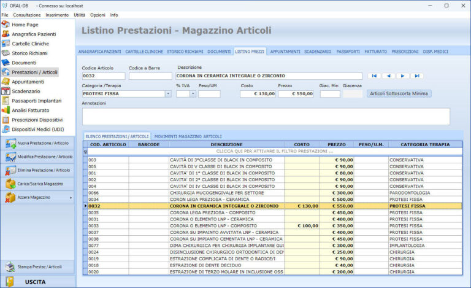Click the Annotazioni text field

click(x=266, y=116)
